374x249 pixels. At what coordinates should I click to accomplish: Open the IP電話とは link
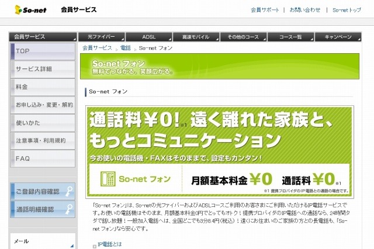[x=110, y=244]
